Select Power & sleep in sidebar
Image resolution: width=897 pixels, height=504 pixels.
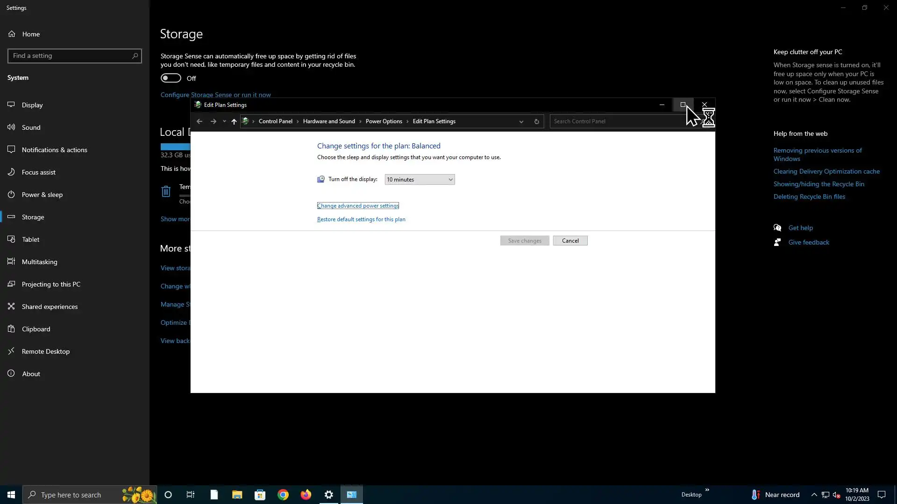pos(42,195)
